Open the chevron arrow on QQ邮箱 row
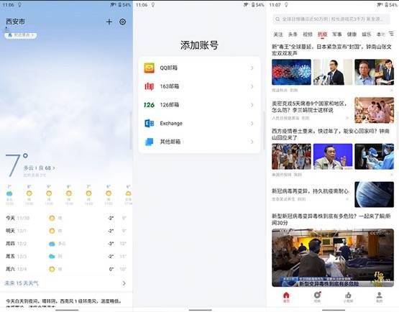Image resolution: width=399 pixels, height=312 pixels. tap(252, 68)
